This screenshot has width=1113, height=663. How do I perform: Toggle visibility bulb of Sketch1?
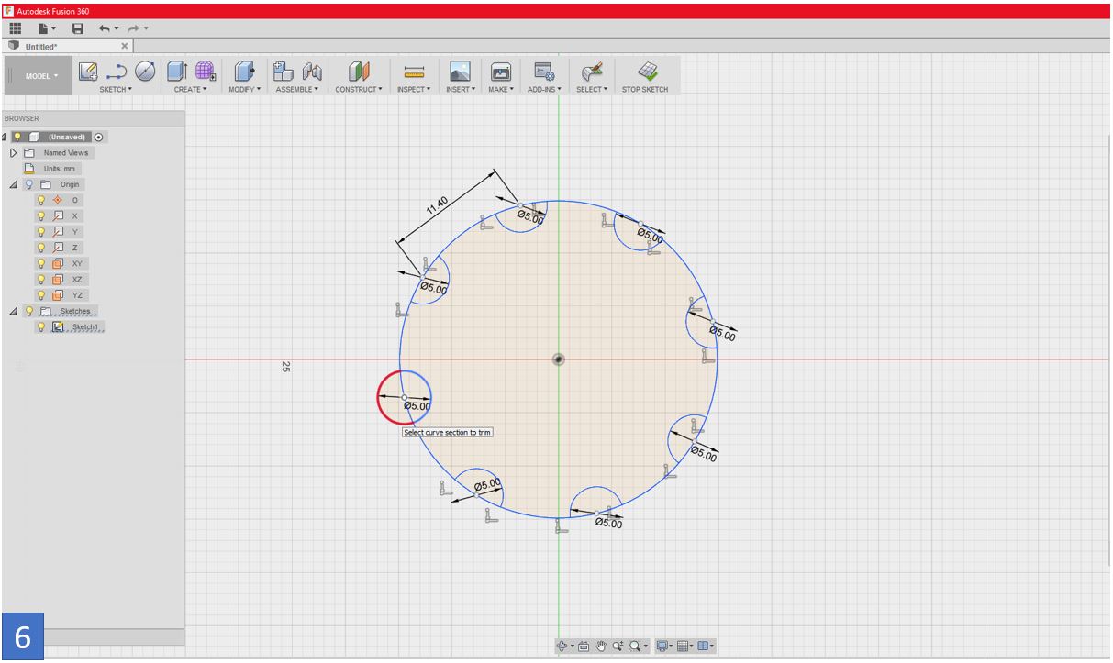tap(40, 327)
